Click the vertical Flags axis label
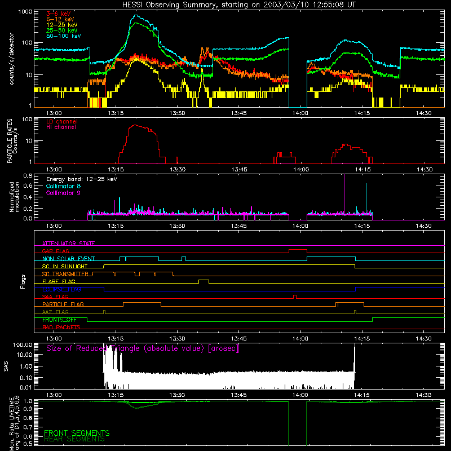Screen dimensions: 451x451 click(23, 281)
